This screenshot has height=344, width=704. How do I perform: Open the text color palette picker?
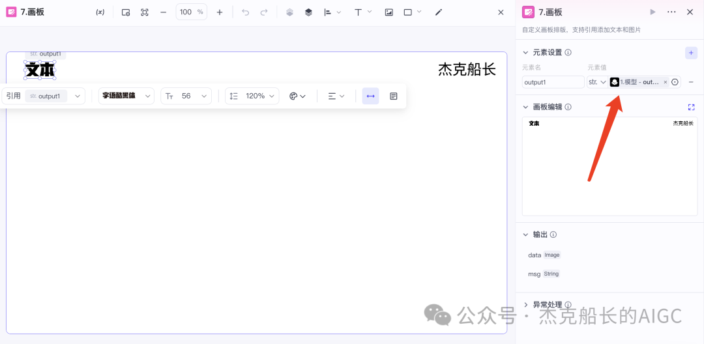point(297,96)
